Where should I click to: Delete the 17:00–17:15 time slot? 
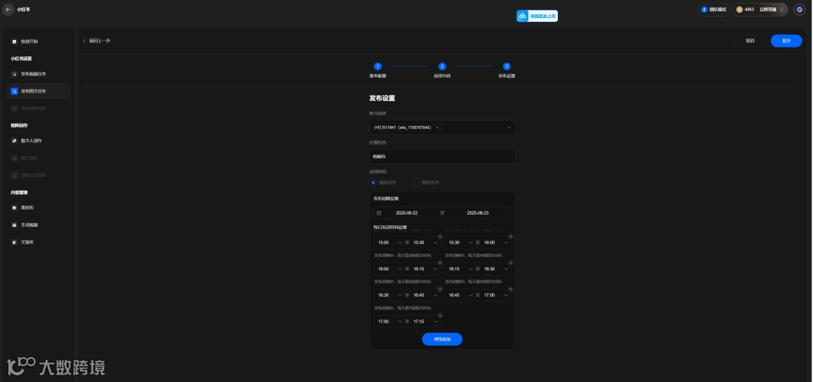(440, 315)
